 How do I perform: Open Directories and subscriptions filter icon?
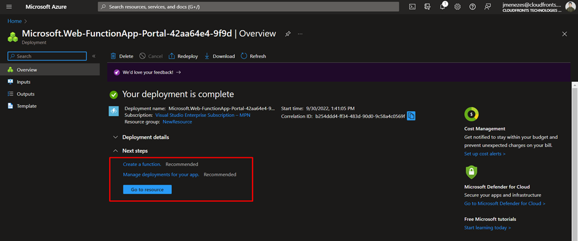[427, 7]
